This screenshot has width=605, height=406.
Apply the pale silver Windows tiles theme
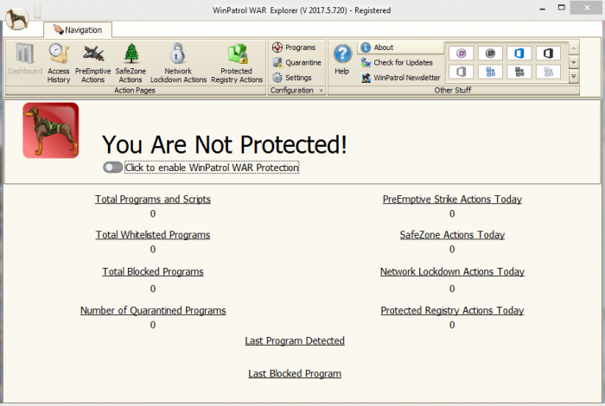(x=548, y=72)
